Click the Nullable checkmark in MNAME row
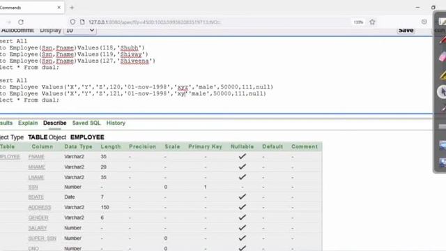 (243, 167)
